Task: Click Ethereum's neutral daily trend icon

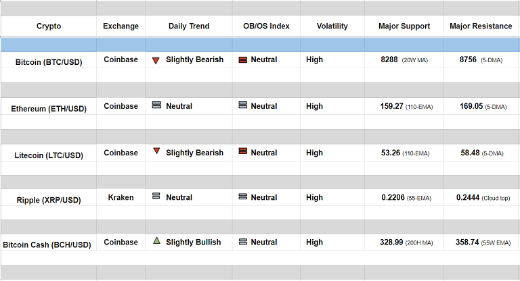Action: tap(156, 105)
